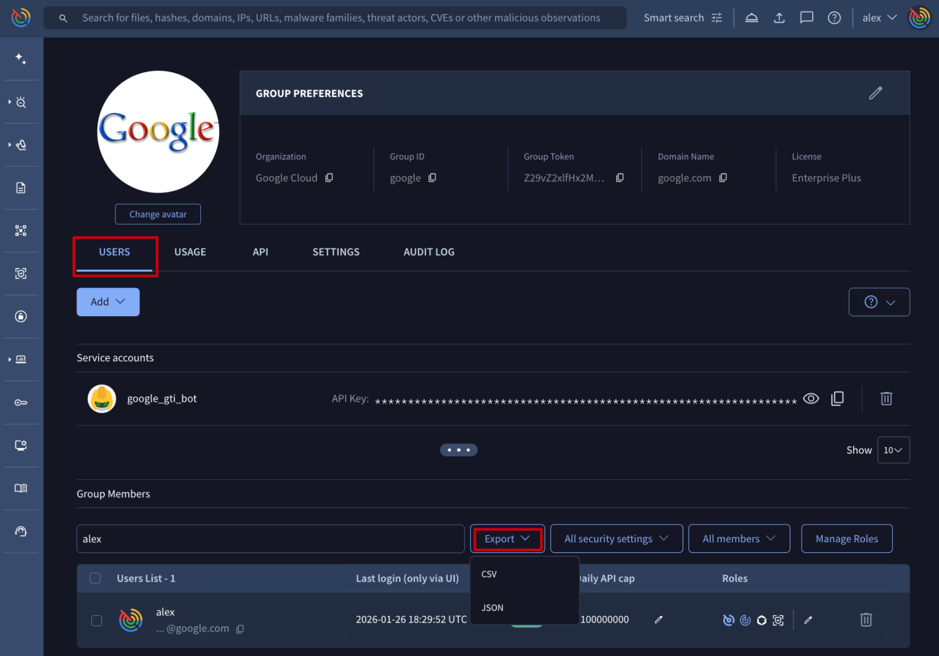Click the 'google_gti_bot' account name

pos(162,398)
